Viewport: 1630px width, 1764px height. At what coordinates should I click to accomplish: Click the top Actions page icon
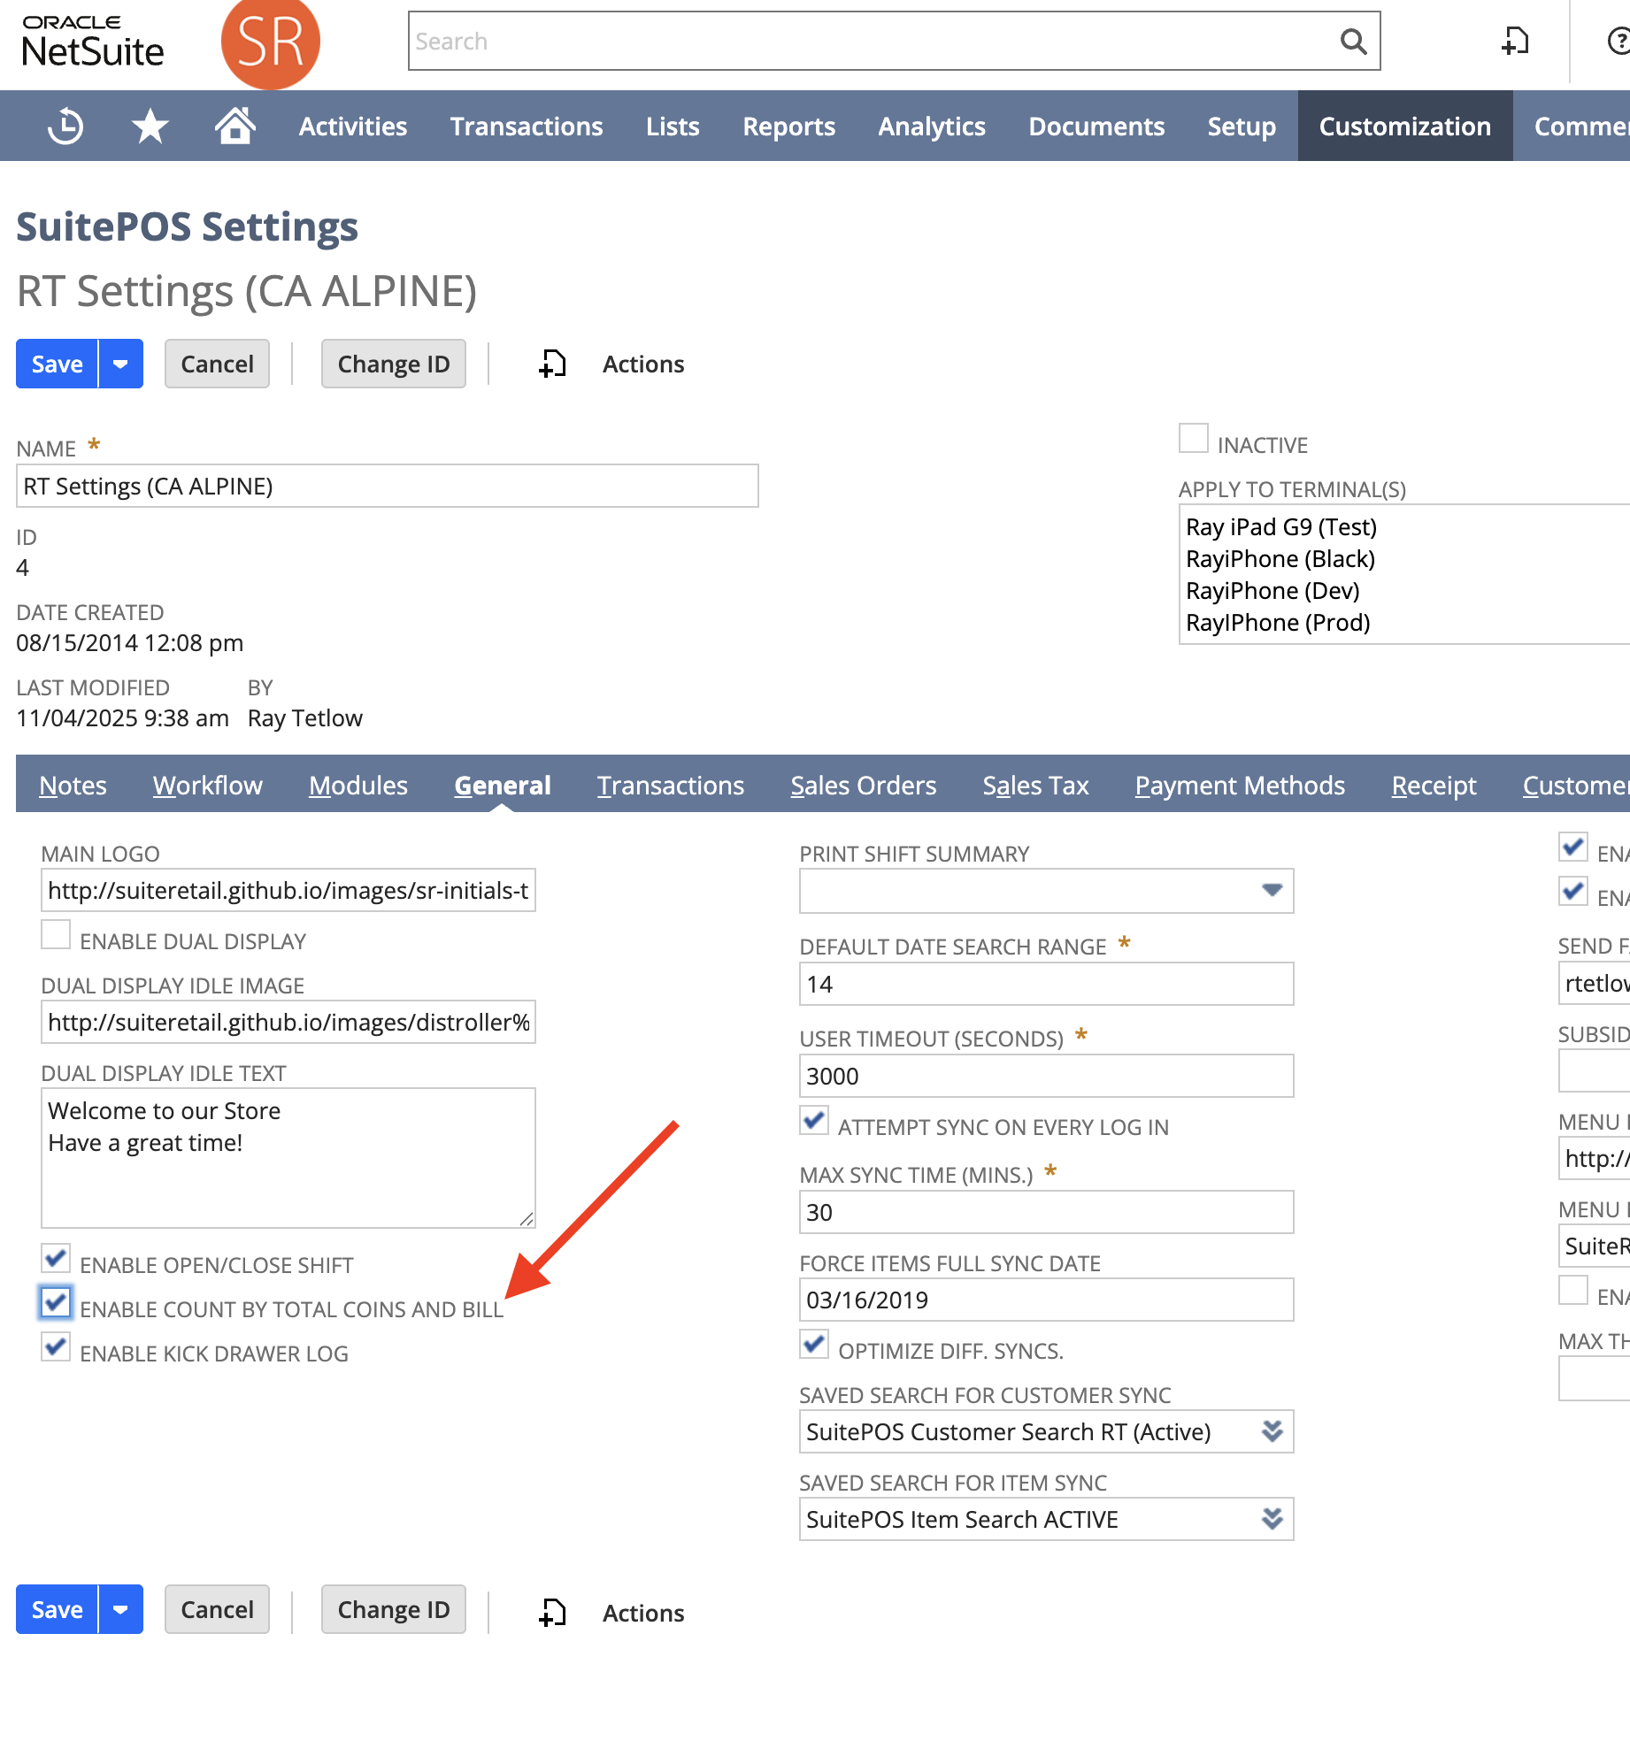click(553, 364)
